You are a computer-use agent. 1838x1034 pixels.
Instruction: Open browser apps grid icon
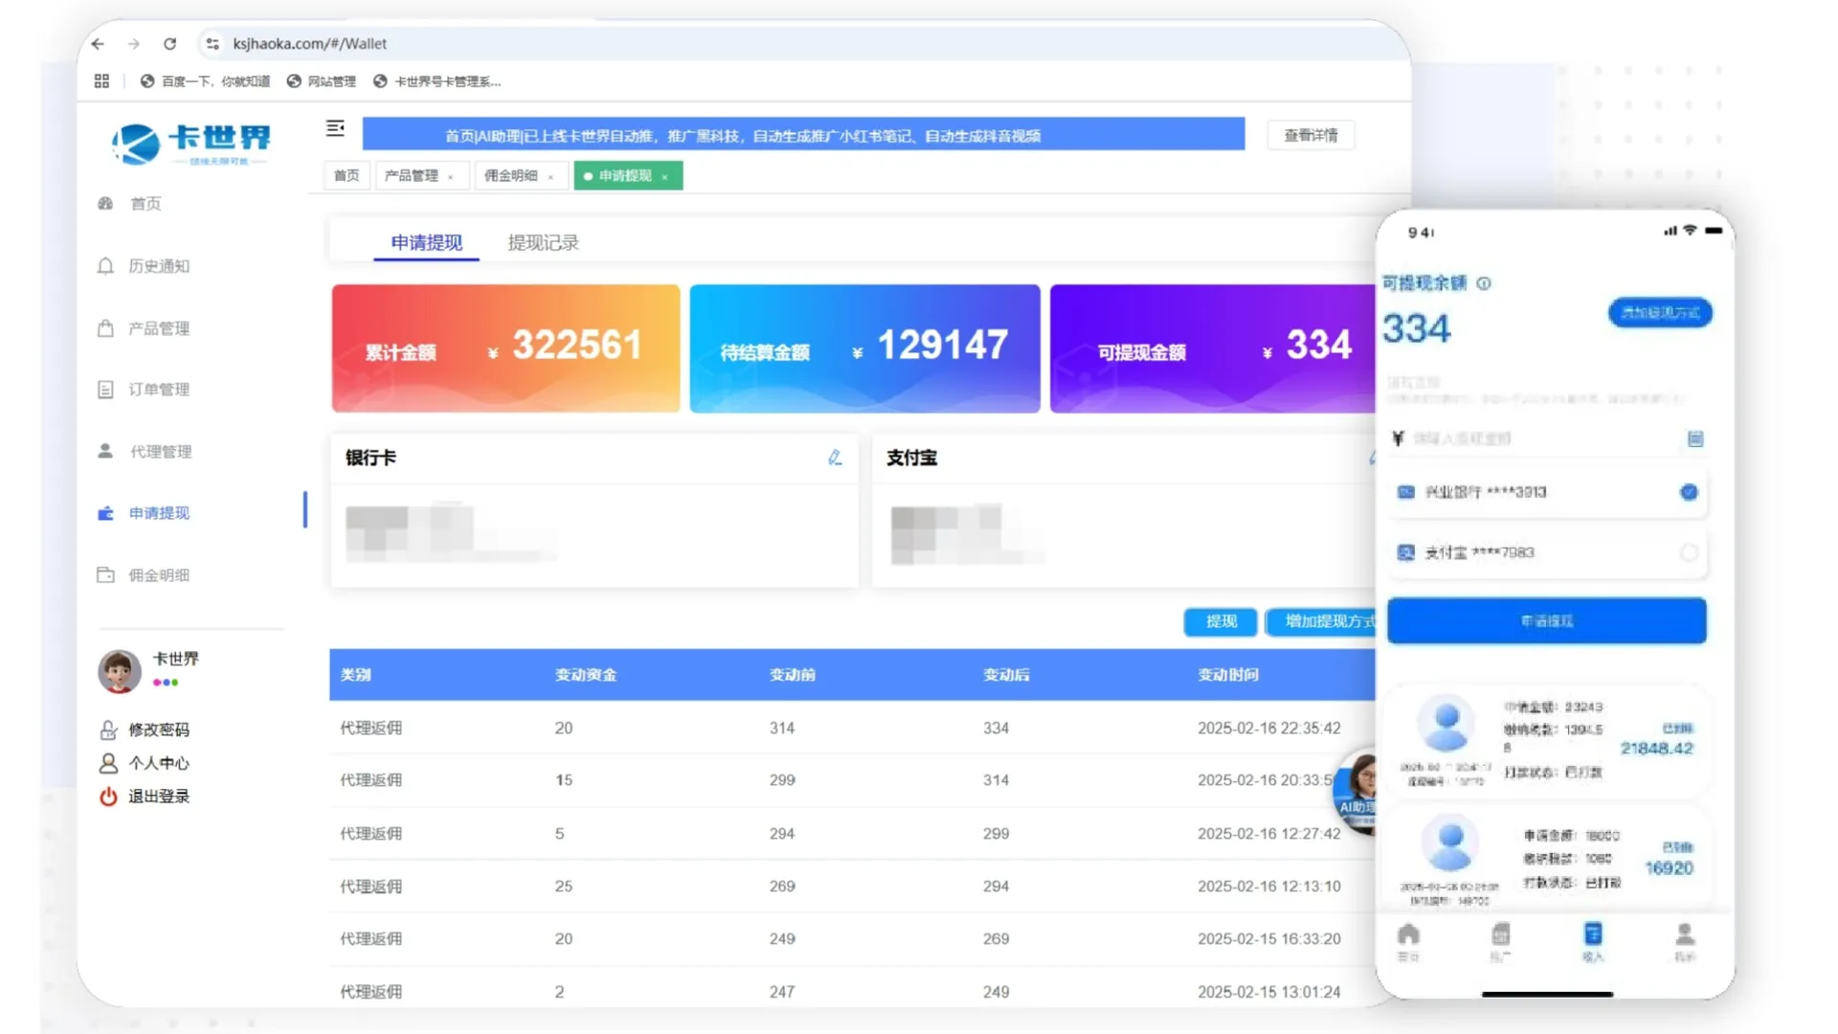coord(101,81)
